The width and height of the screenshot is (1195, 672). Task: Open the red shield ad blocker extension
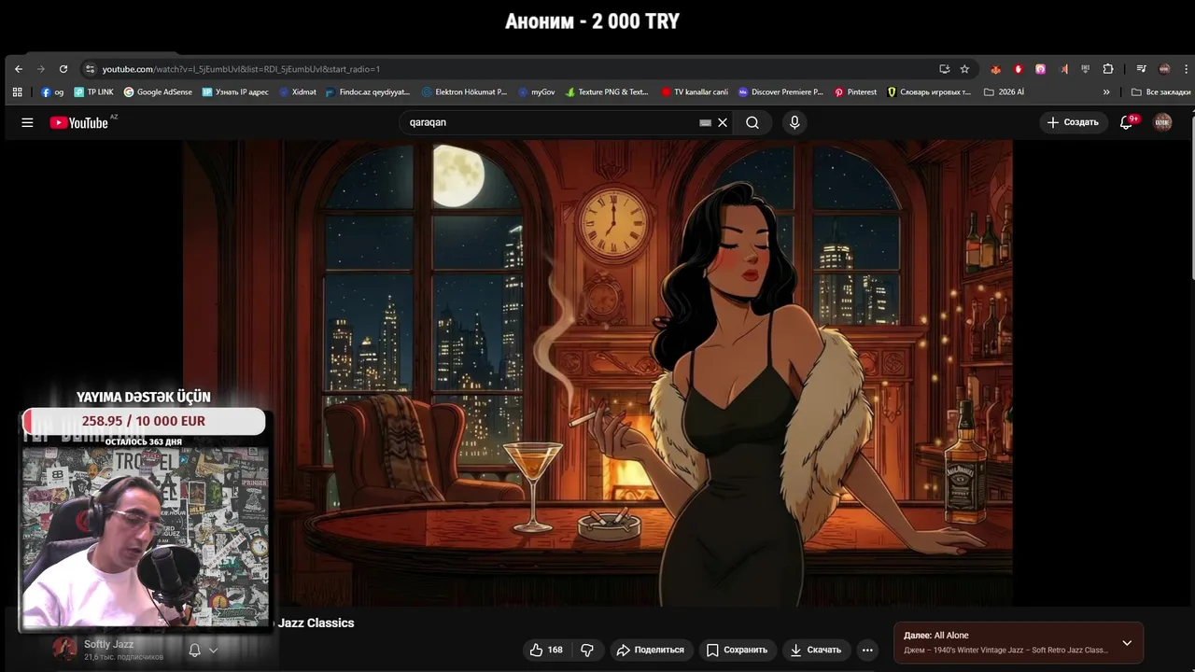pyautogui.click(x=1018, y=69)
